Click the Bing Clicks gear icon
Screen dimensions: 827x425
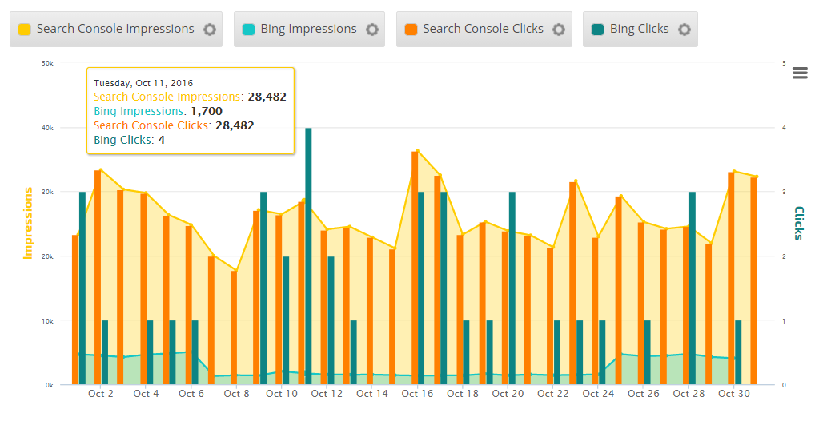[x=684, y=30]
